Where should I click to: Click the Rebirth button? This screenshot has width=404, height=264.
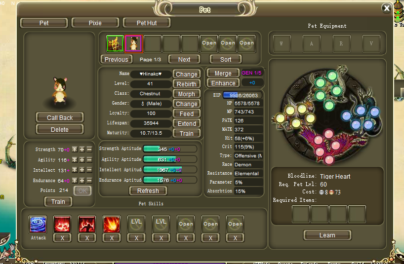point(187,84)
